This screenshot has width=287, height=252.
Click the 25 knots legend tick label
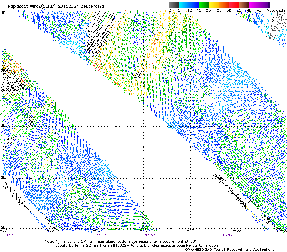pos(219,10)
